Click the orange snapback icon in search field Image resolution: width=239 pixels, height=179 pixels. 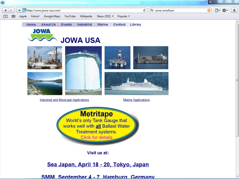coord(209,10)
